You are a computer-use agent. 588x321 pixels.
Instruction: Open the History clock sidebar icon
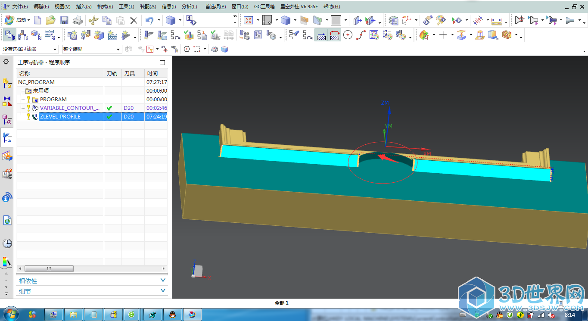(7, 243)
